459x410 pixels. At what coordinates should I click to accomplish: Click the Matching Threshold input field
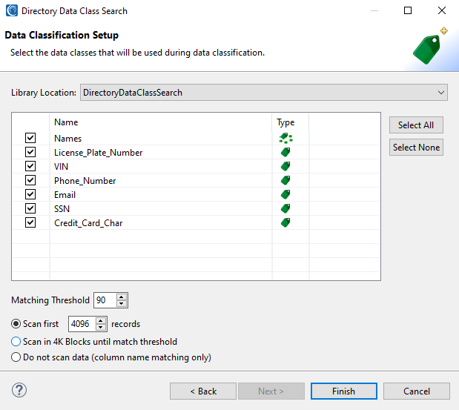click(105, 300)
